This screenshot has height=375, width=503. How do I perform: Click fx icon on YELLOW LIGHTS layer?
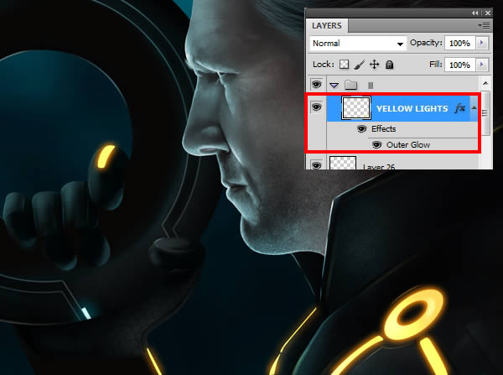[x=460, y=108]
